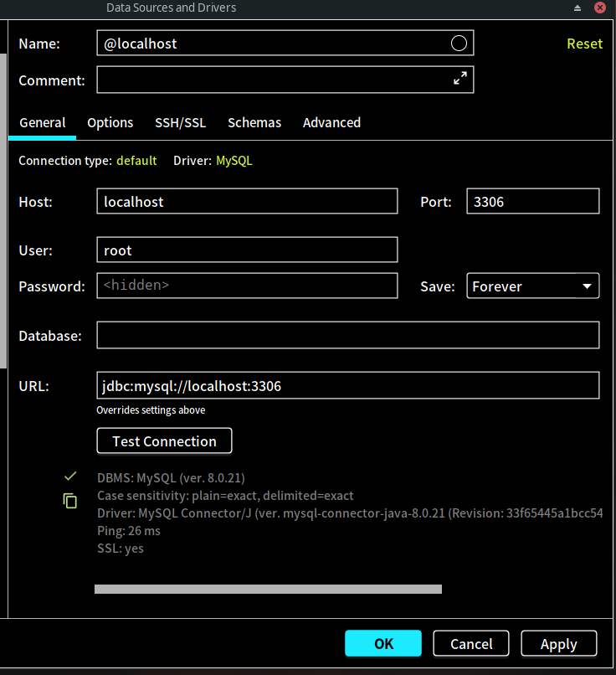
Task: Select the 'Ping: 26 ms' line
Action: 129,531
